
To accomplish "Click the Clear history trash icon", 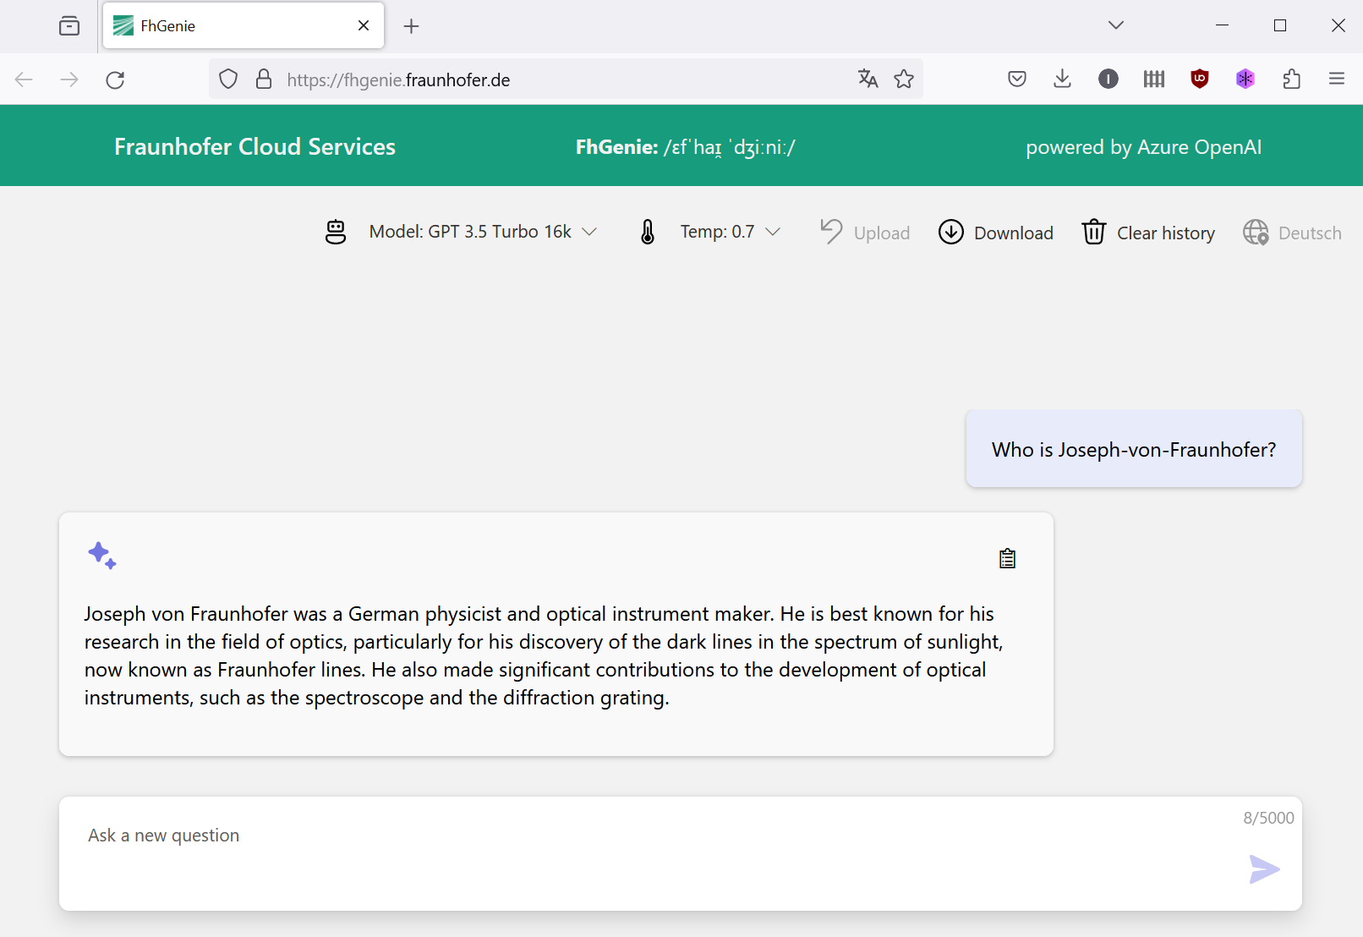I will 1093,232.
